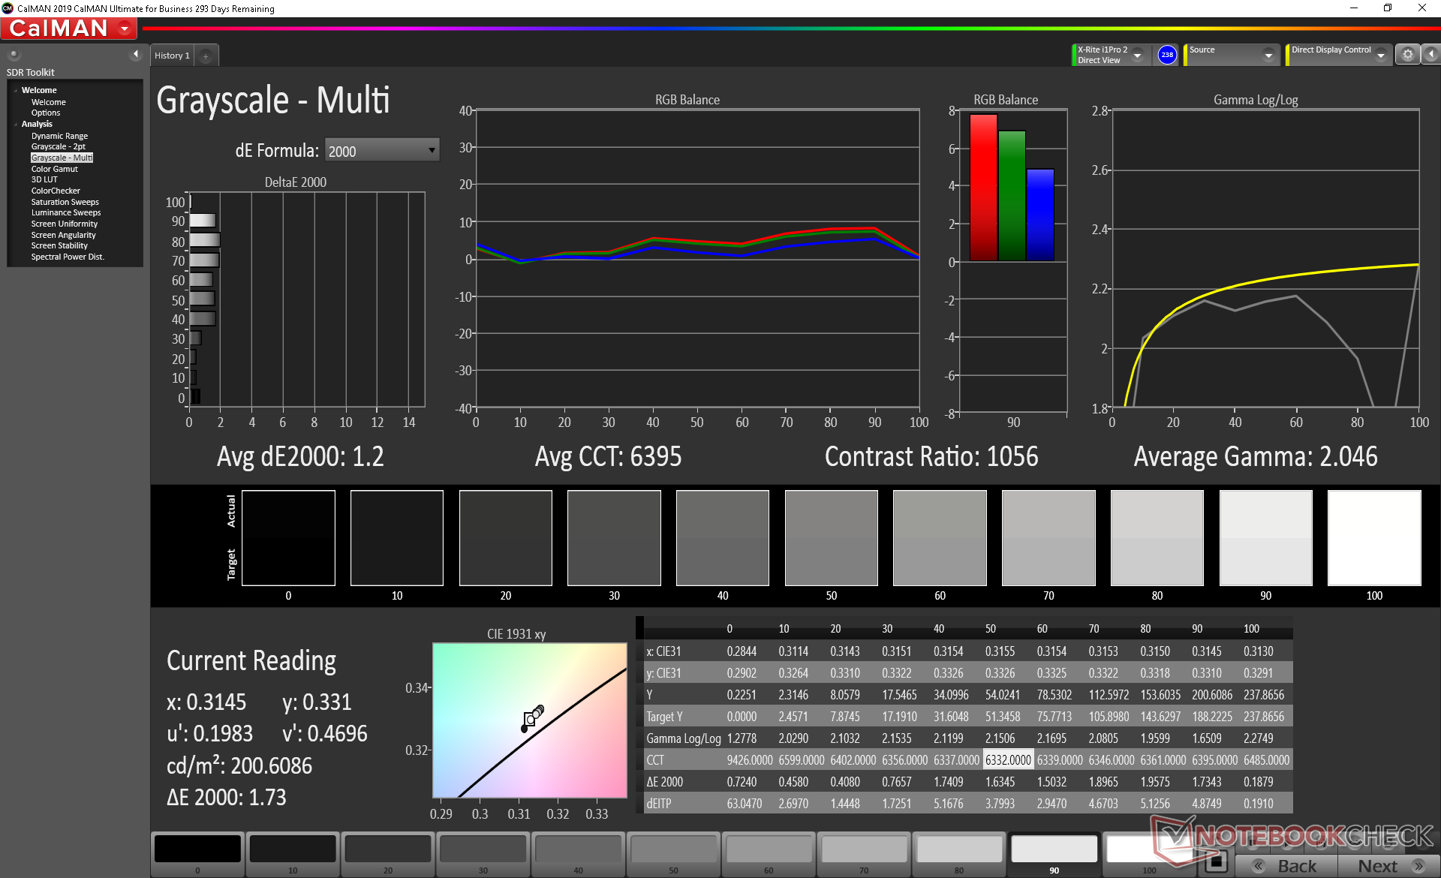Expand the Direct Display Control dropdown
Image resolution: width=1441 pixels, height=878 pixels.
[1380, 56]
